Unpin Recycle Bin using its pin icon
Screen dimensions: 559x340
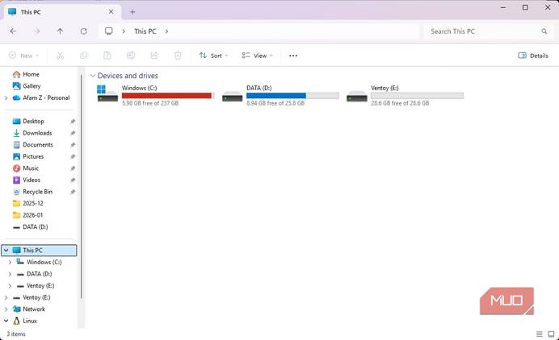tap(73, 192)
